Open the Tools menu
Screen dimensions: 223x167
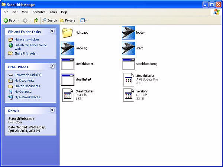click(x=53, y=12)
